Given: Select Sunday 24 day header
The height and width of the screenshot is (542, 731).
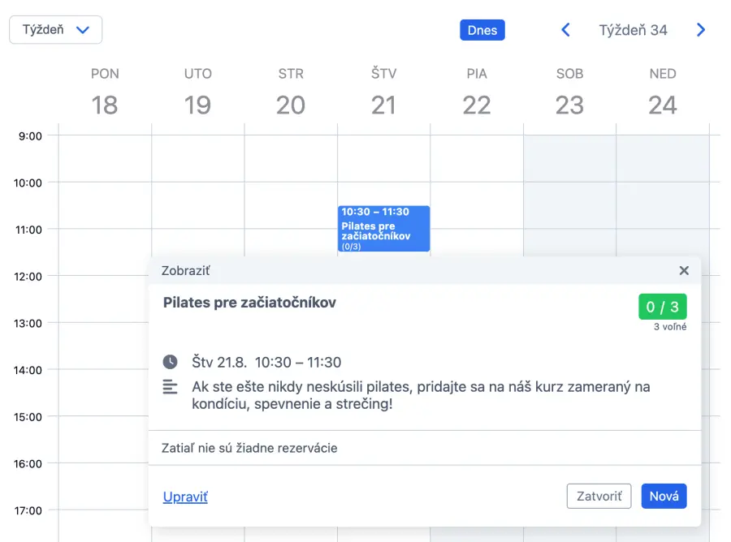Looking at the screenshot, I should click(663, 92).
